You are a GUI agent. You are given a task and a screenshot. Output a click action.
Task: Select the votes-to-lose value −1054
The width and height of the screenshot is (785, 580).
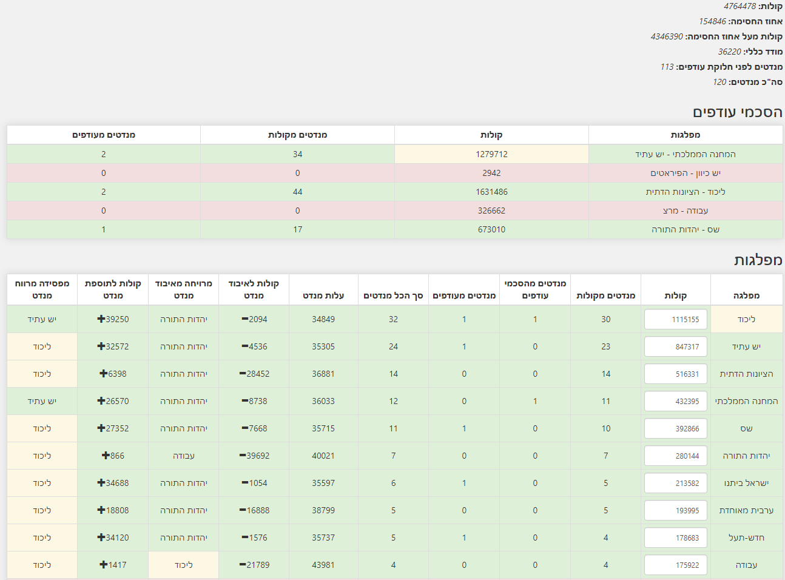click(x=254, y=483)
